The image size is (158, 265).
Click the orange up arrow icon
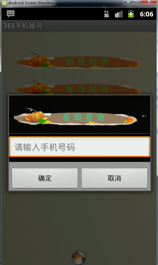pyautogui.click(x=79, y=258)
